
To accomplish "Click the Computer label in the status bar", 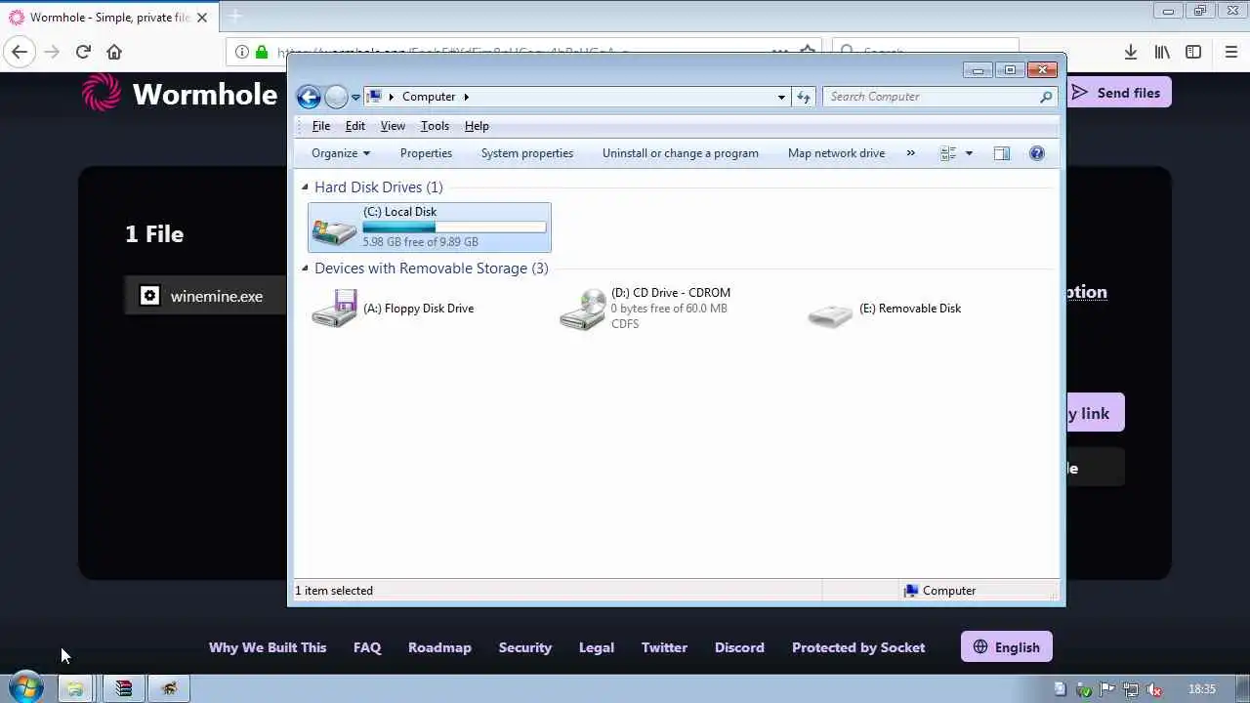I will tap(949, 591).
